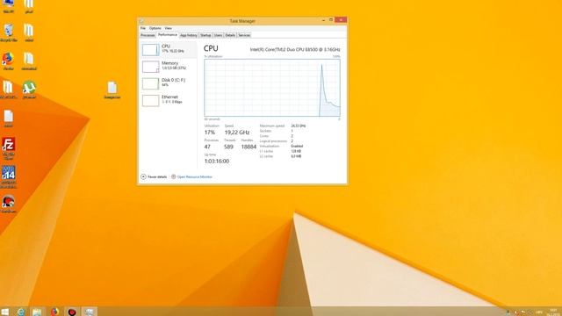Select the lone file icon near Task Manager
The height and width of the screenshot is (316, 562).
point(112,90)
